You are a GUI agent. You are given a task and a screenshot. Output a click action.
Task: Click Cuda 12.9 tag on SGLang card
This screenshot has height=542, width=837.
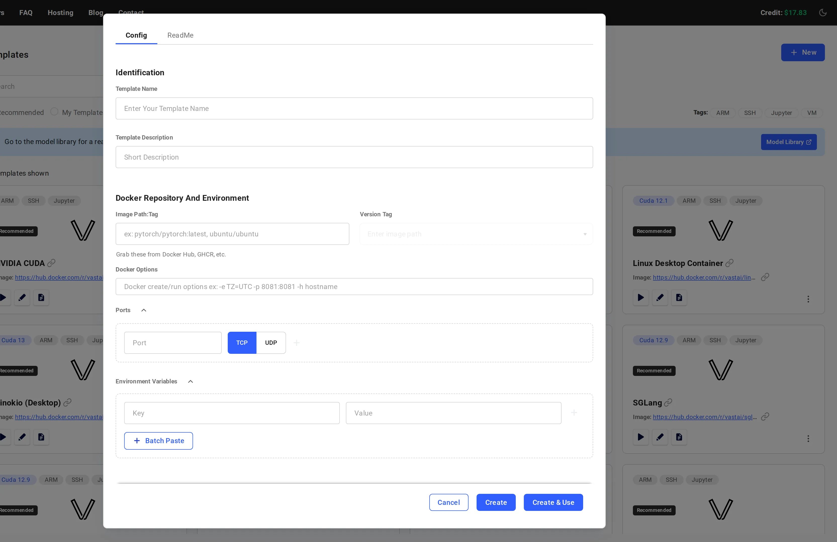(653, 340)
